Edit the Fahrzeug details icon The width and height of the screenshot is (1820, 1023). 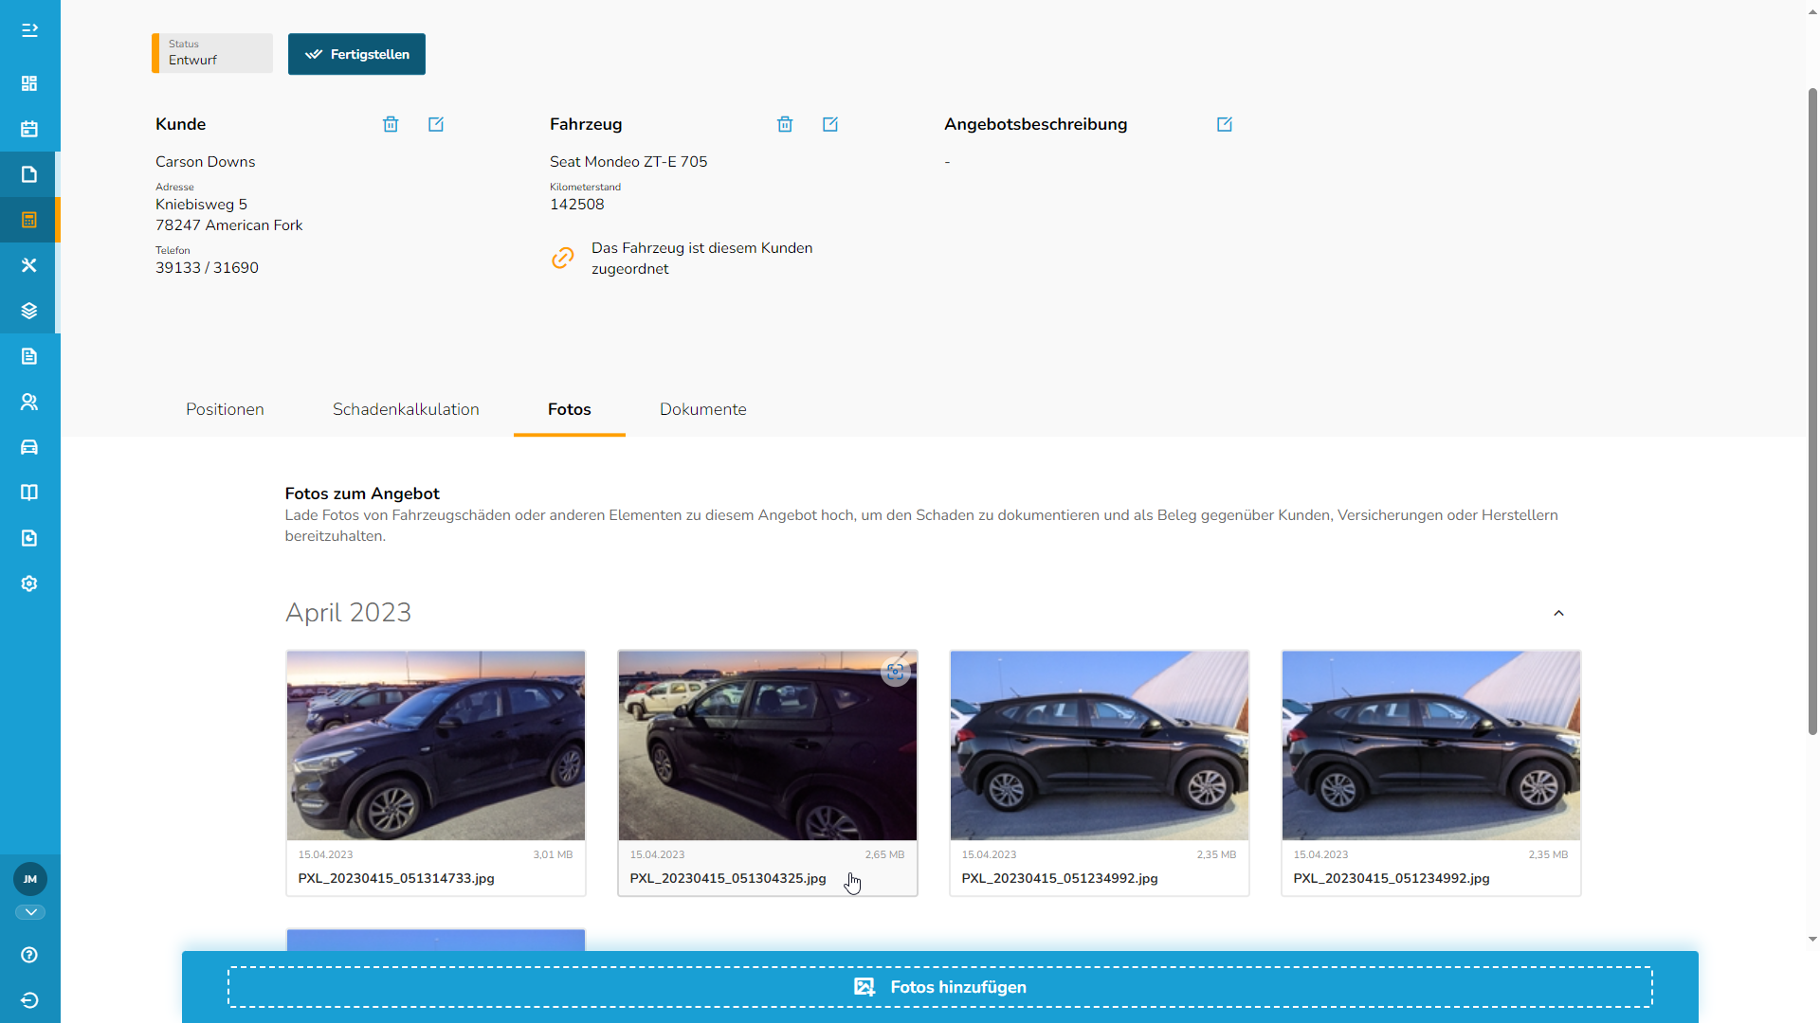(x=830, y=124)
